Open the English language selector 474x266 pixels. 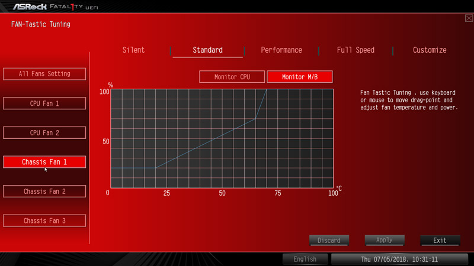click(305, 259)
